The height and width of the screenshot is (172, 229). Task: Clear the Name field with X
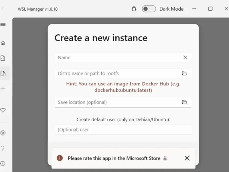[185, 58]
